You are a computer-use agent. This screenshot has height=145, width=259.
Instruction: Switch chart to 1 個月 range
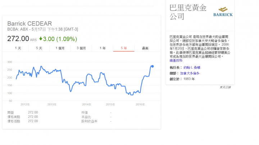point(60,48)
